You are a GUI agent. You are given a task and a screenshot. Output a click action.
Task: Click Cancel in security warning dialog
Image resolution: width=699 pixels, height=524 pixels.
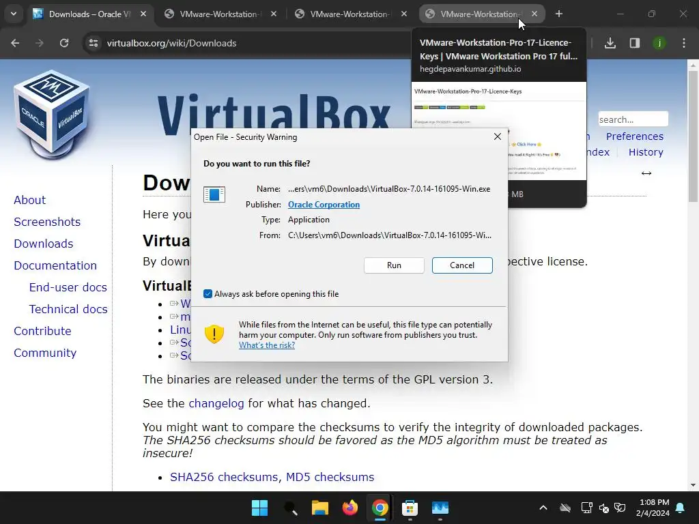click(x=462, y=265)
